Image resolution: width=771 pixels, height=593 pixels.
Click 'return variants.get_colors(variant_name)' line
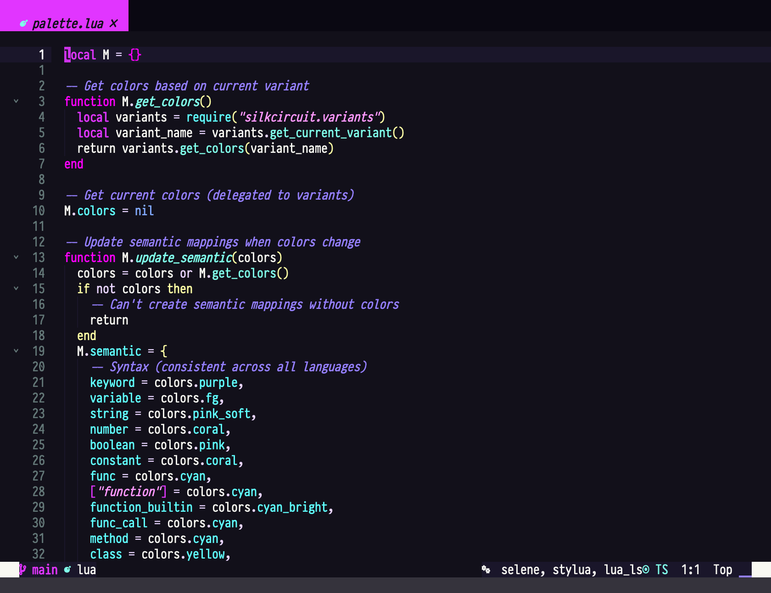click(x=206, y=148)
